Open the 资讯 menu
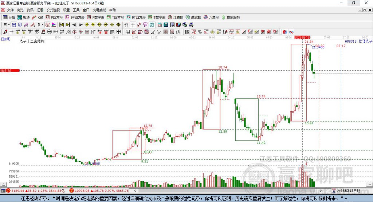This screenshot has width=373, height=202. point(30,10)
